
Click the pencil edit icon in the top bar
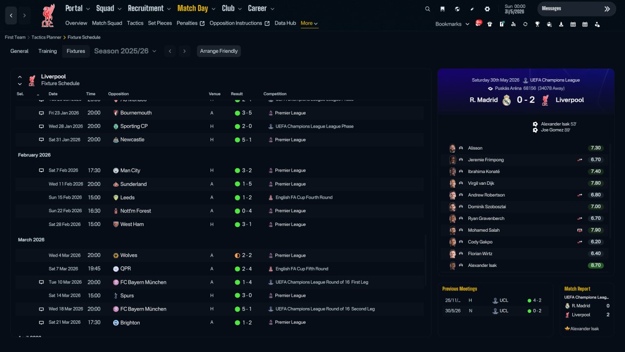(x=472, y=9)
